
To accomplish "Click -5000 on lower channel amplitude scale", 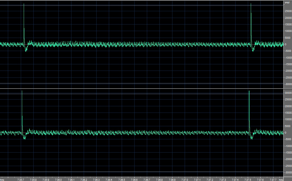I will (288, 139).
